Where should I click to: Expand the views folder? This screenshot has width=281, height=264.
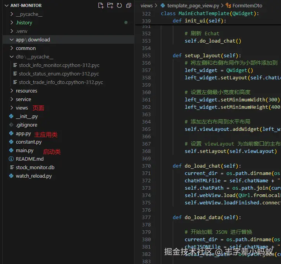click(11, 108)
